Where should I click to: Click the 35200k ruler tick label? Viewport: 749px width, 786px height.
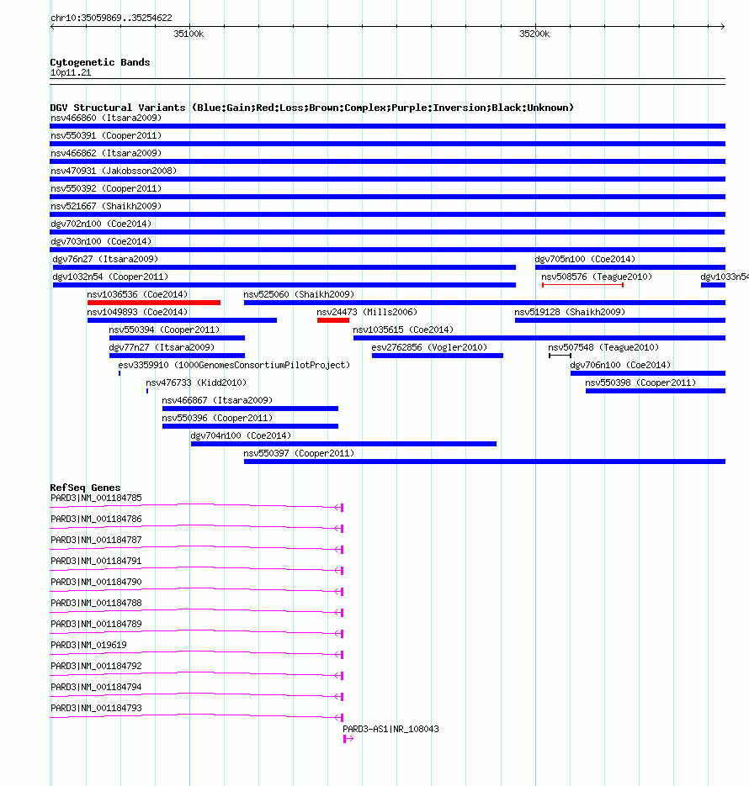(x=534, y=34)
